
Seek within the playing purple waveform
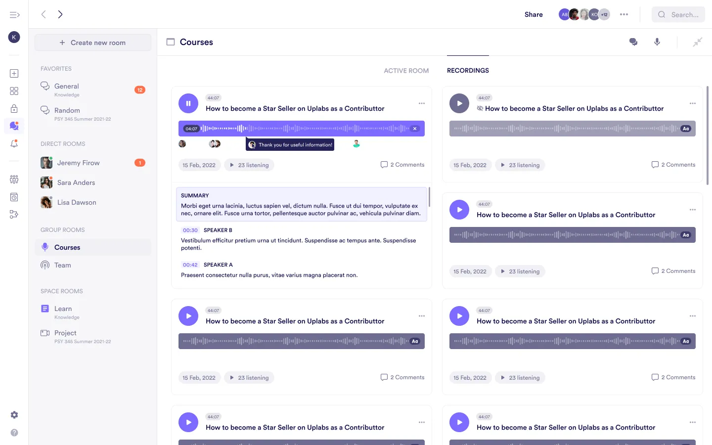point(307,129)
